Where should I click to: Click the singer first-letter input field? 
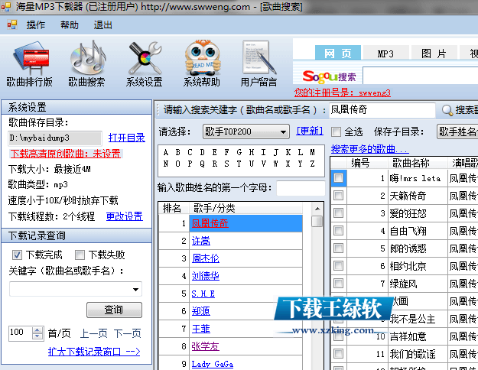click(301, 188)
